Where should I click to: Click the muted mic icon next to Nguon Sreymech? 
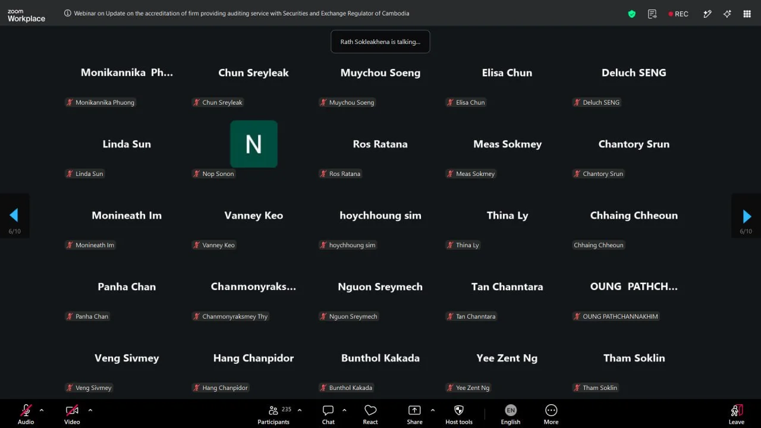323,316
